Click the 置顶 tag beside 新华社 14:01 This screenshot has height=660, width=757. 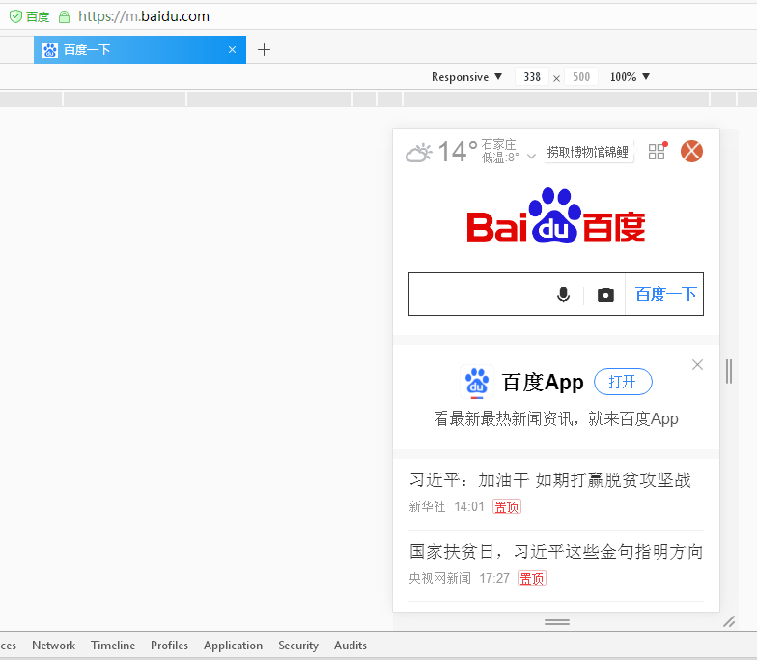click(506, 506)
